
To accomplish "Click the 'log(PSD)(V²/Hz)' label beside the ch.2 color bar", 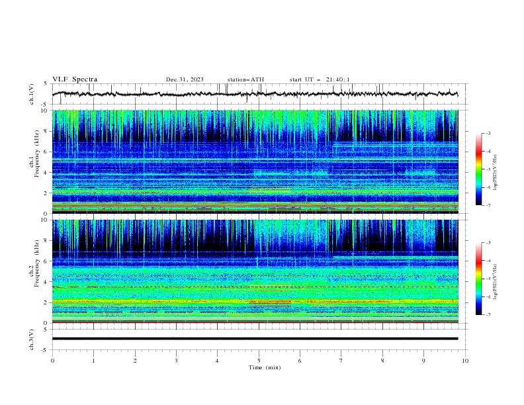I will click(x=496, y=282).
